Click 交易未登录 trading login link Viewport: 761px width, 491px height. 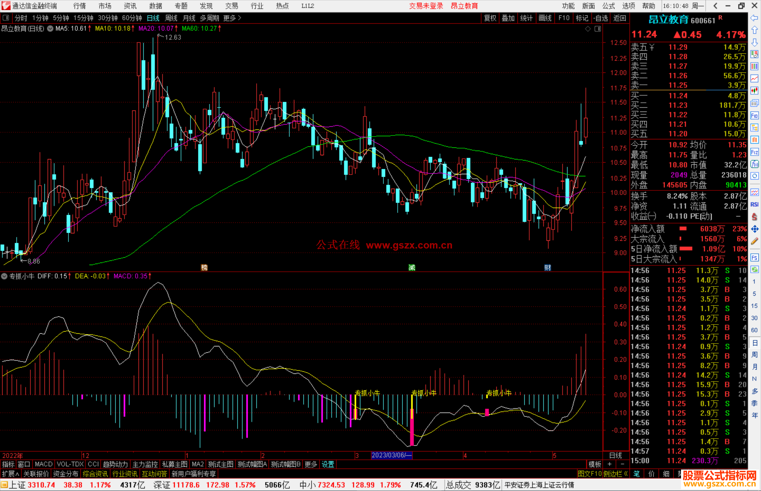[x=426, y=6]
